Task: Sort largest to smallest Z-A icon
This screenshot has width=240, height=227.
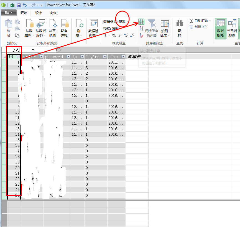Action: point(141,29)
